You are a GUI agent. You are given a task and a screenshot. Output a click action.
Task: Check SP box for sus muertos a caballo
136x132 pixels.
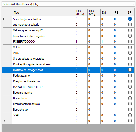coord(130,24)
